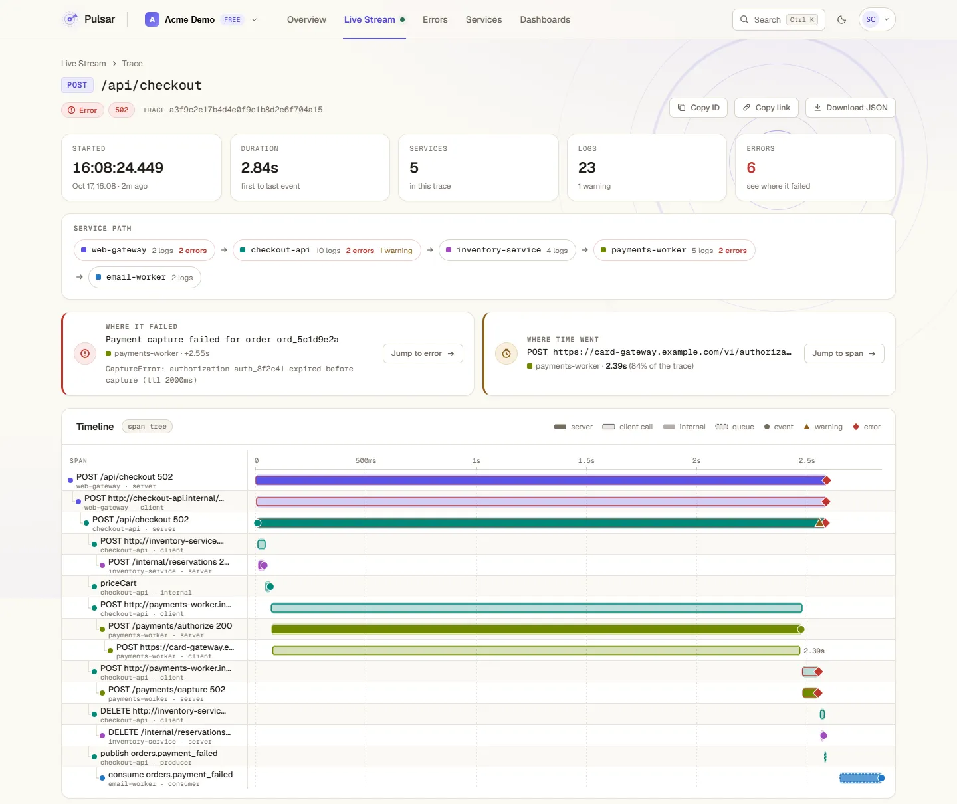The image size is (957, 804).
Task: Click the Pulsar logo icon
Action: (70, 19)
